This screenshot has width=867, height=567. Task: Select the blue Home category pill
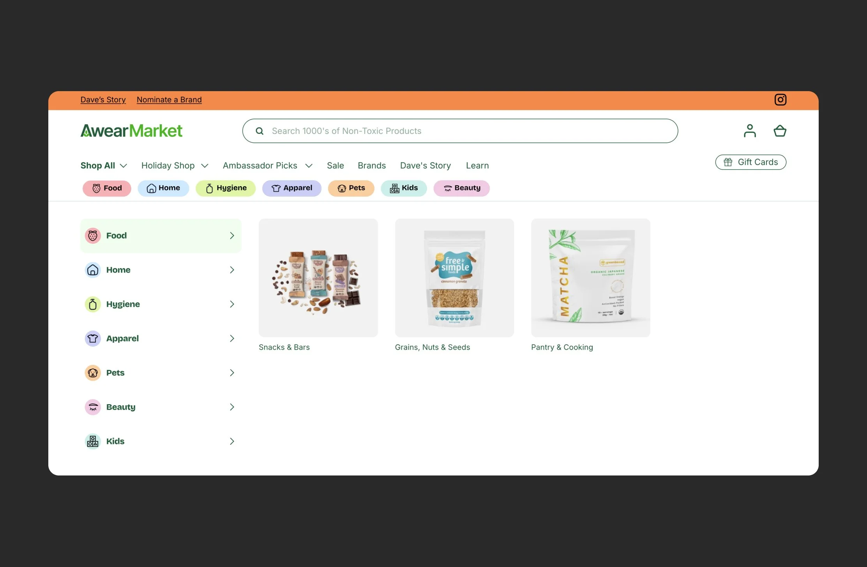(x=163, y=188)
